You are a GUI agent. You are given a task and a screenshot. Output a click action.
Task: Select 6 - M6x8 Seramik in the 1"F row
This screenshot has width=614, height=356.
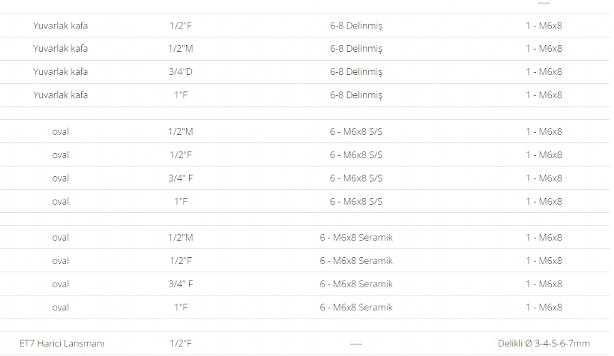pyautogui.click(x=356, y=307)
